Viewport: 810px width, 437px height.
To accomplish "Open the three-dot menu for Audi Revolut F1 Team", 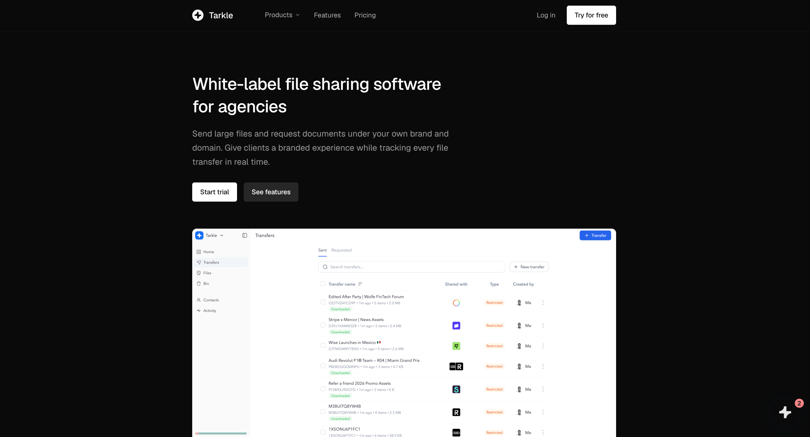I will [x=543, y=366].
